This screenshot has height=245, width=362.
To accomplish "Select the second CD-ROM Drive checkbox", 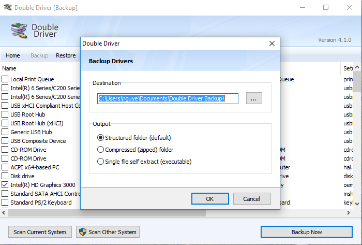I will [x=5, y=158].
